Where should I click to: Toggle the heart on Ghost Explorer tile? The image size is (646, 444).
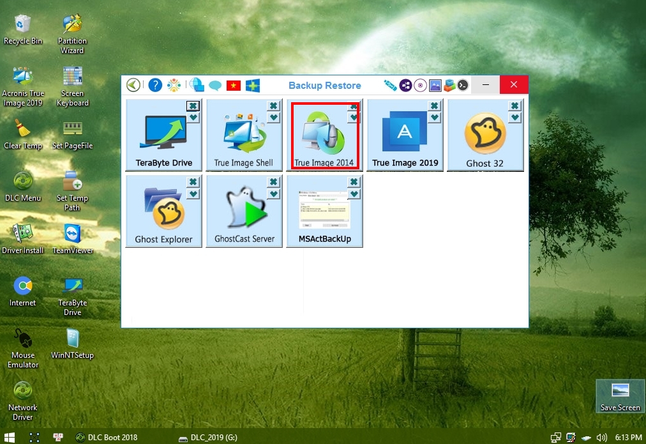[x=193, y=194]
